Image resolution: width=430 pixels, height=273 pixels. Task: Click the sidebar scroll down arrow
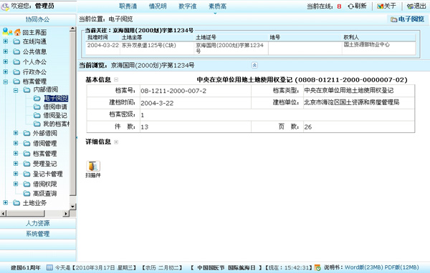pyautogui.click(x=72, y=207)
